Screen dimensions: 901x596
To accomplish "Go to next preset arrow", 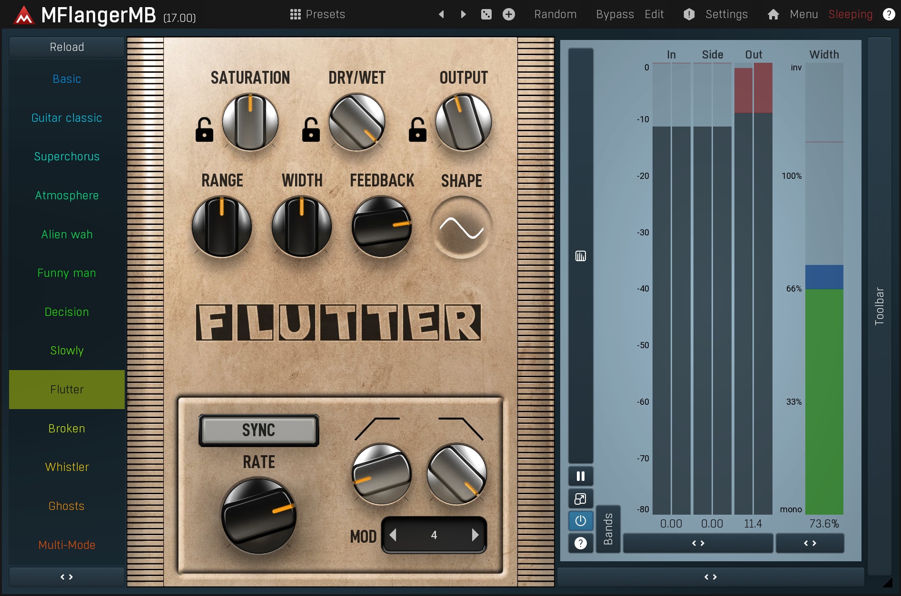I will click(x=463, y=14).
